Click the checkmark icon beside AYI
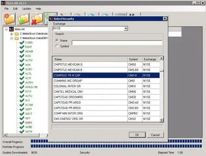Screen dimensions: 206x156 [x=22, y=100]
